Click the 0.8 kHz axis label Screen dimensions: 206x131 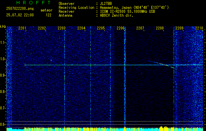3,92
